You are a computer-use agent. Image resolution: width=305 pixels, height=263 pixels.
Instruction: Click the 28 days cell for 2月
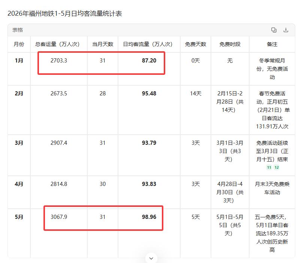coord(103,94)
